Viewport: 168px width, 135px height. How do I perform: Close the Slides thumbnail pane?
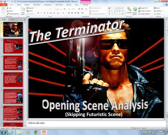click(x=25, y=19)
